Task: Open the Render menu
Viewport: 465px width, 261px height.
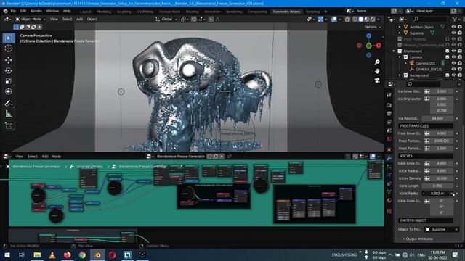Action: pos(36,11)
